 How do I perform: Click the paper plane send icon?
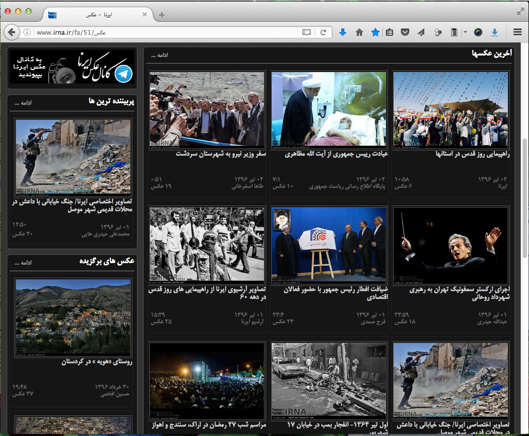click(421, 32)
